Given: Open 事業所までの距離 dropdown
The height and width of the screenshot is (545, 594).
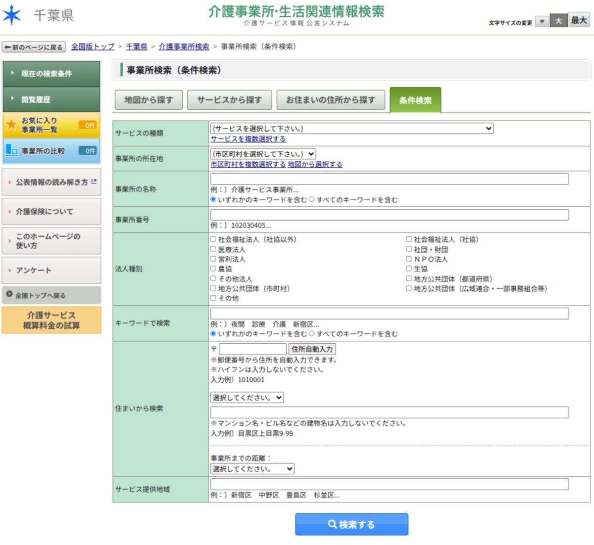Looking at the screenshot, I should coord(252,469).
